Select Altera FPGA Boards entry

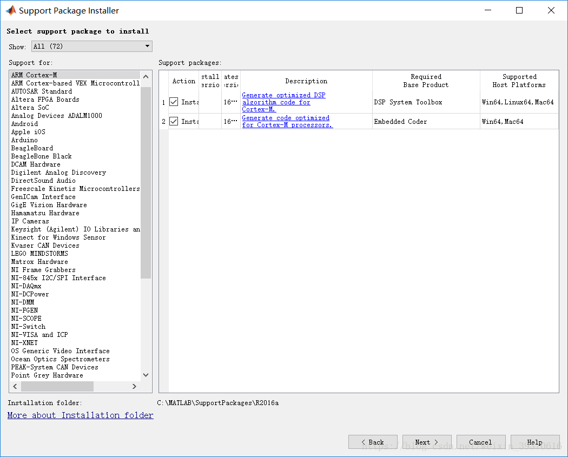coord(75,99)
